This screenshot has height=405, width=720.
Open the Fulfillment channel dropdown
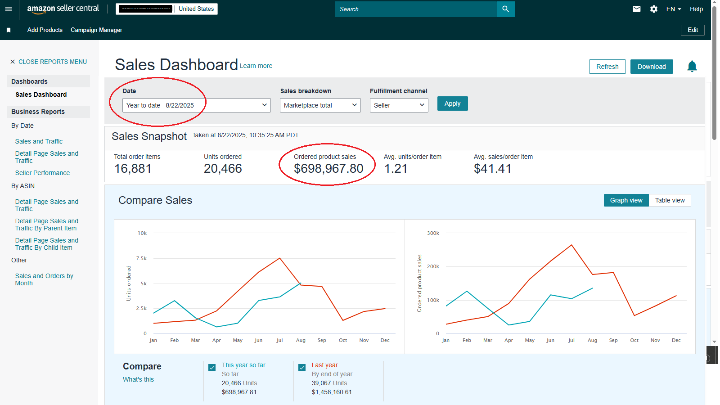(399, 105)
